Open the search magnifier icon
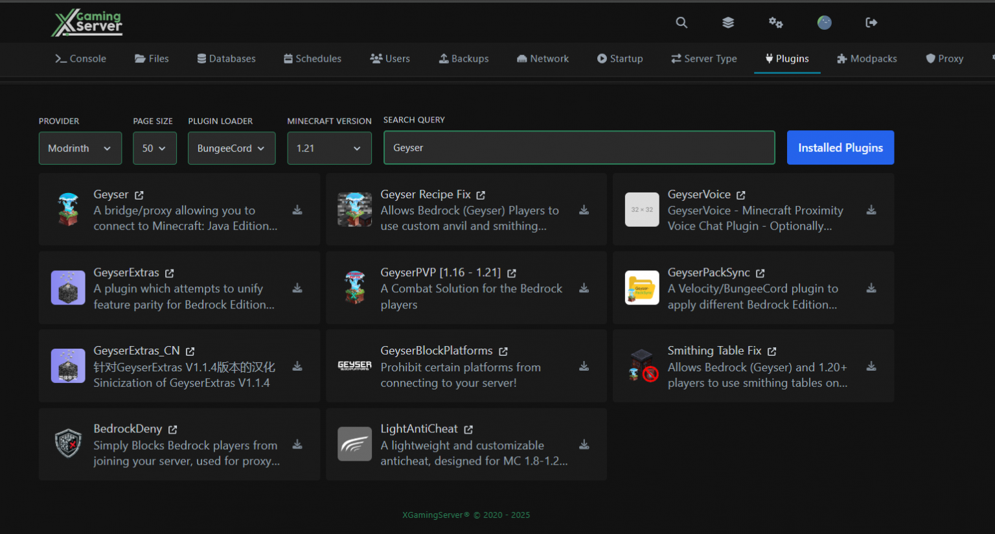Viewport: 995px width, 534px height. point(681,22)
